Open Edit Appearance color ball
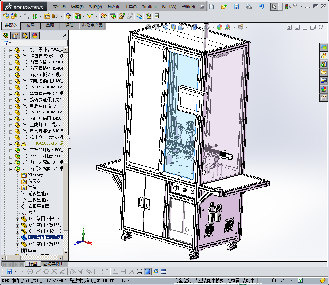Screen dimensions: 329x285 pyautogui.click(x=220, y=27)
